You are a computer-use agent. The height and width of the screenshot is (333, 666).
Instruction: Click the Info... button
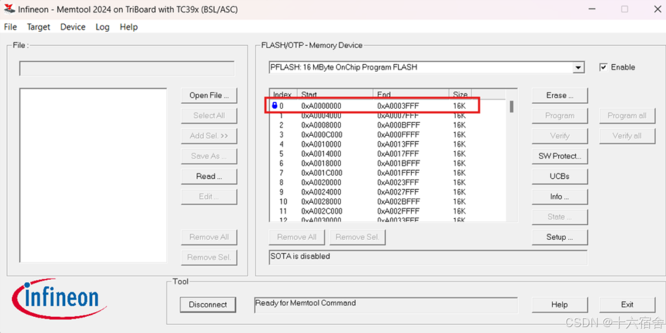559,197
